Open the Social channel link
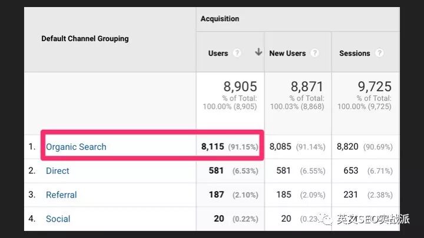 (x=58, y=219)
